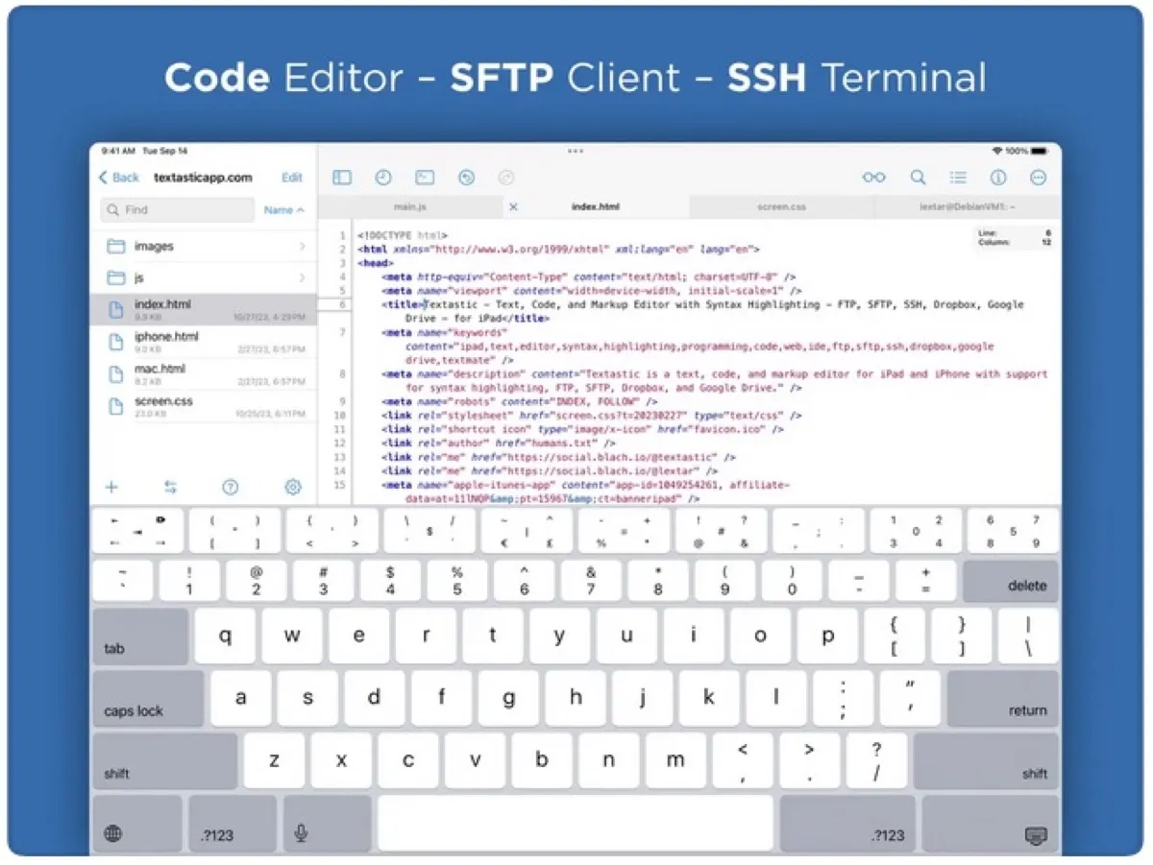Switch to the screen.css tab

pos(781,206)
